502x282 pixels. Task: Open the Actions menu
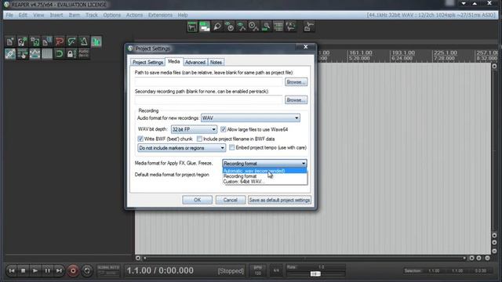tap(134, 15)
